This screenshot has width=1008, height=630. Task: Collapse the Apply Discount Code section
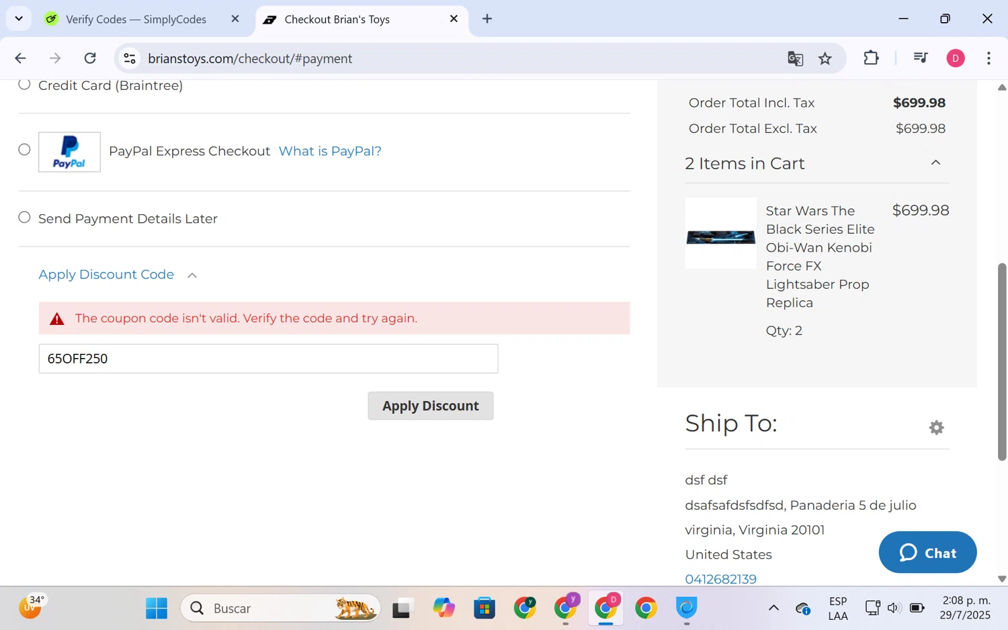118,275
